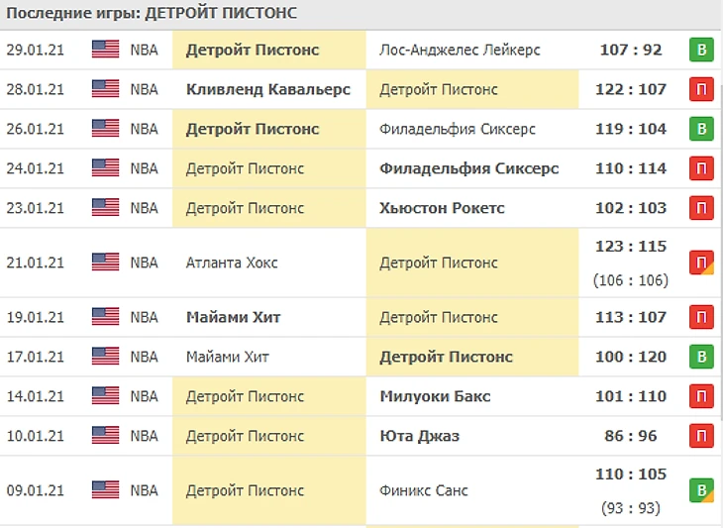Click the USA flag in the 14.01.21 row
This screenshot has height=528, width=723.
point(105,396)
